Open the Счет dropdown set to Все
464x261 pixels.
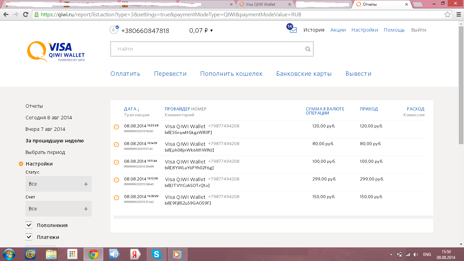point(58,209)
